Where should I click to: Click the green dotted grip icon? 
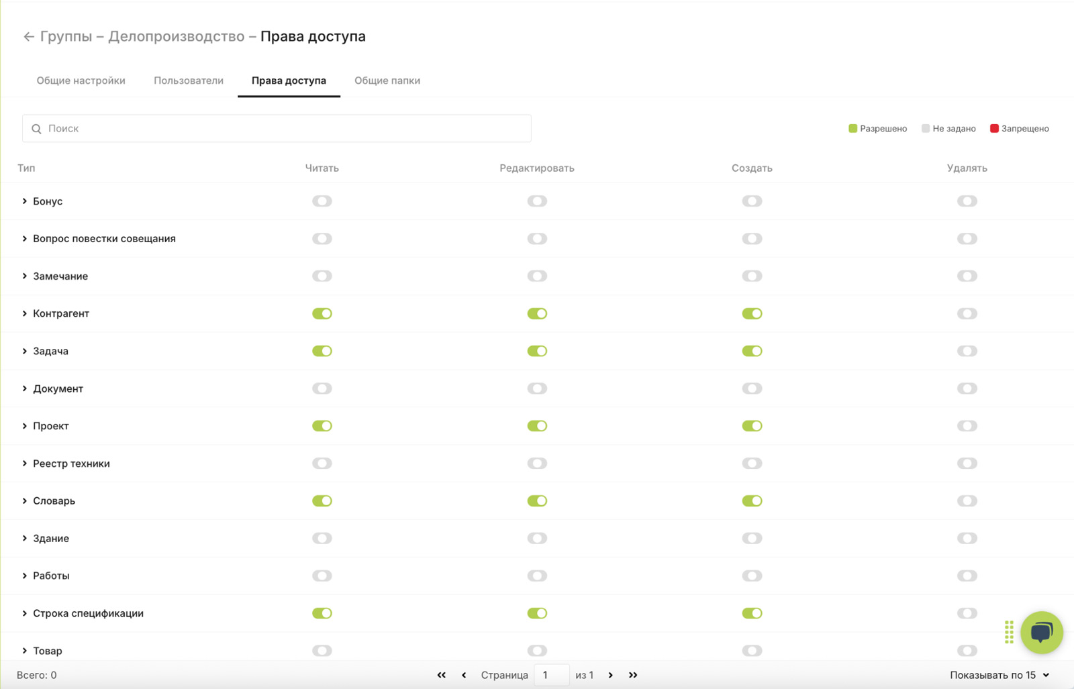1009,632
